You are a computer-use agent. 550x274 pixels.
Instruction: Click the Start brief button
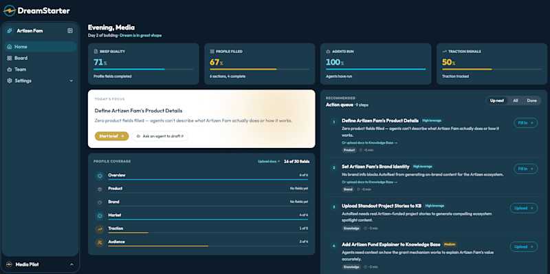pos(111,136)
